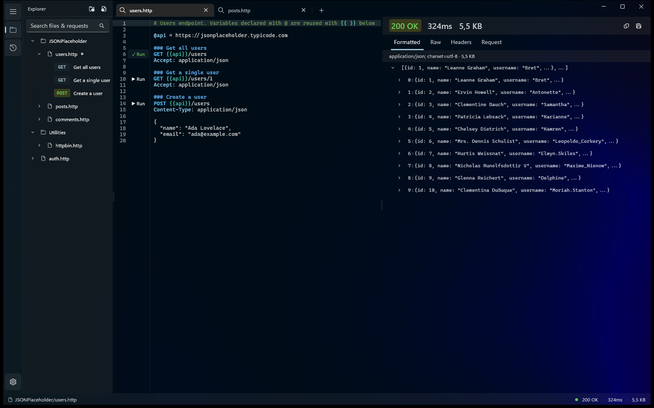Run the Get a single user request
The height and width of the screenshot is (408, 654).
click(x=139, y=79)
